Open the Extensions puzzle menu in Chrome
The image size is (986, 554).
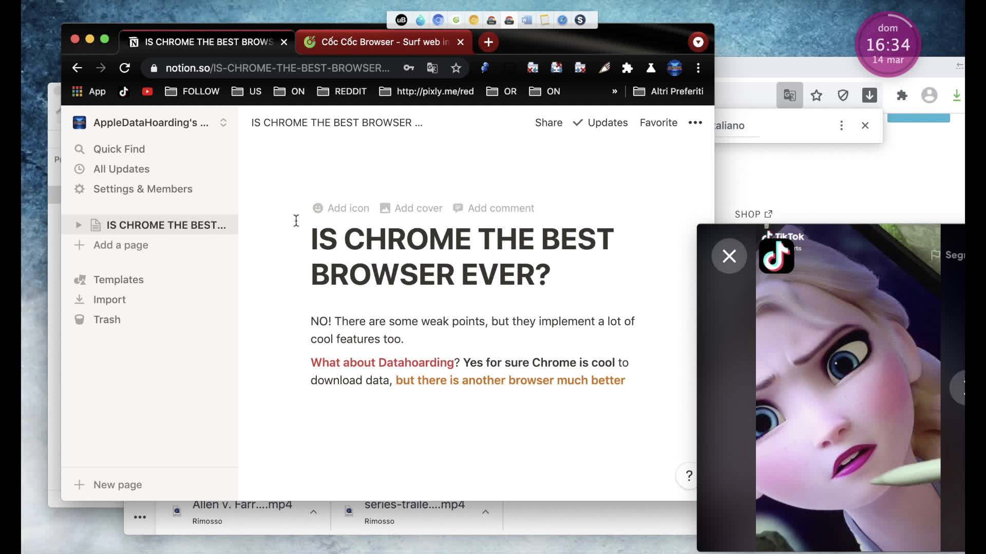[x=627, y=68]
